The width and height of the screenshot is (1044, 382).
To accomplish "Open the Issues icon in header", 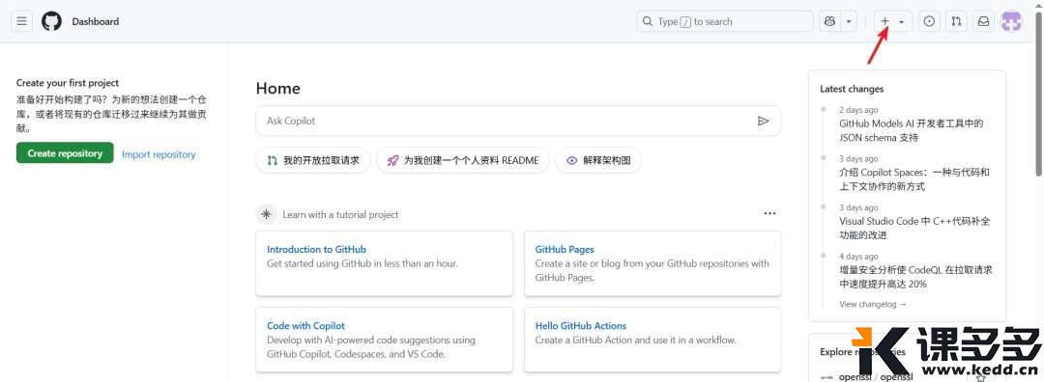I will [929, 21].
